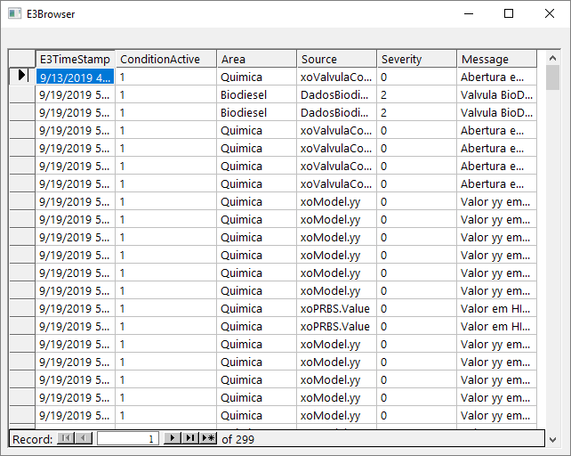
Task: Add a new record with the asterisk button
Action: [208, 438]
